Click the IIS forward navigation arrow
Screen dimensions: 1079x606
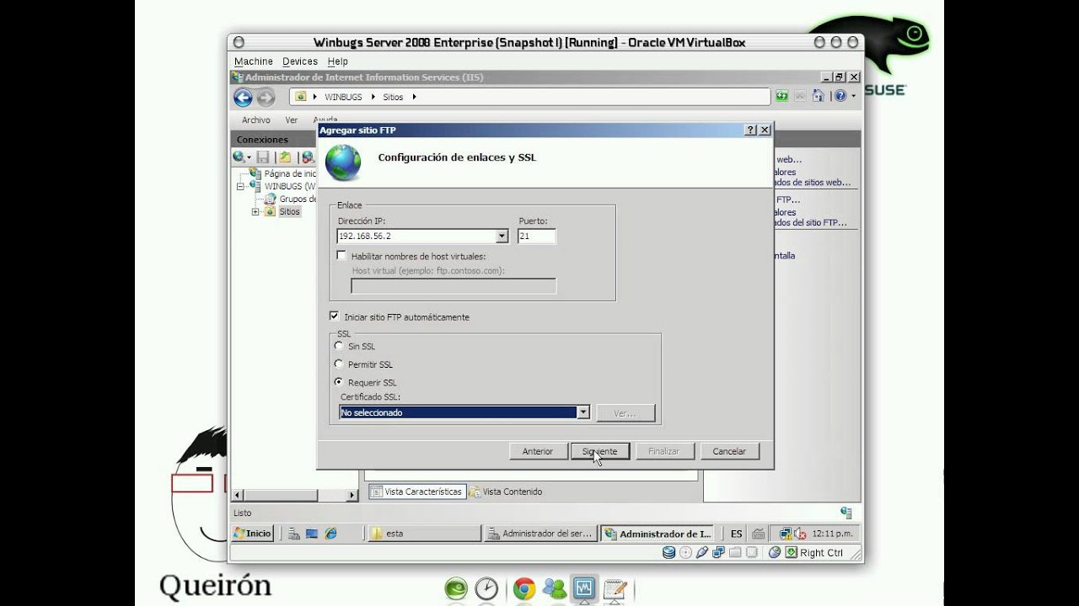tap(265, 98)
